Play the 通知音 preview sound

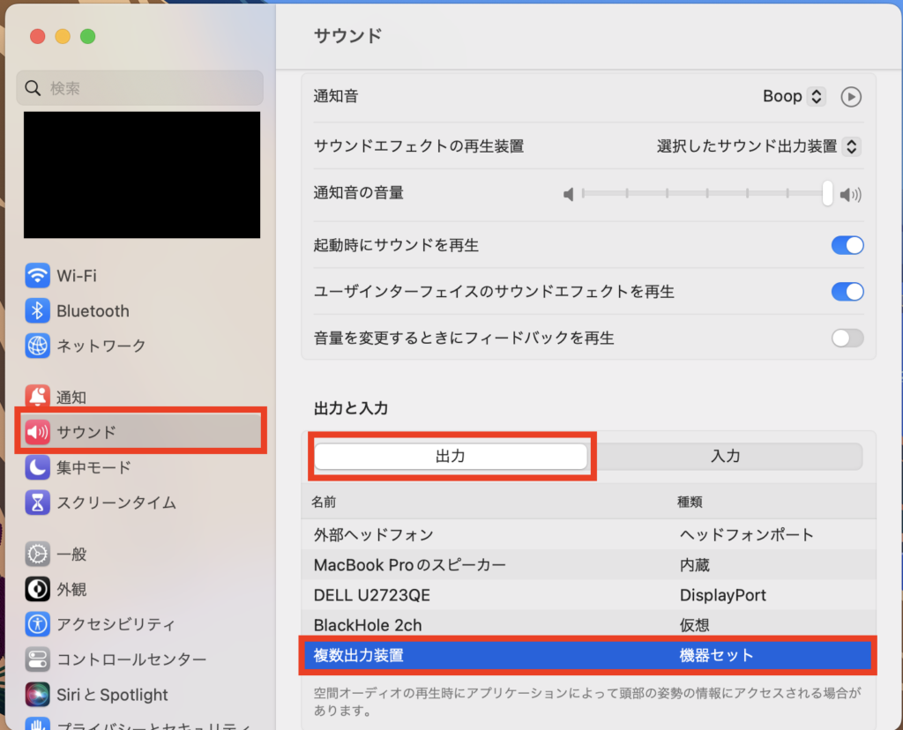pos(850,96)
